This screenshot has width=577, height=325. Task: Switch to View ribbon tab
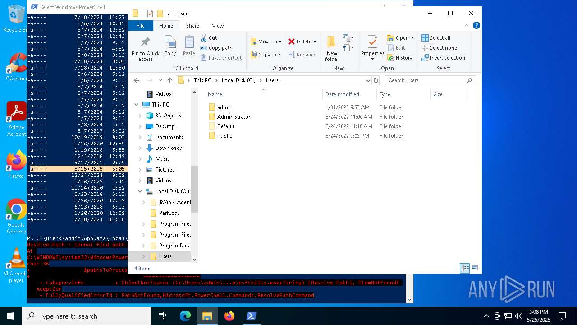pos(218,26)
